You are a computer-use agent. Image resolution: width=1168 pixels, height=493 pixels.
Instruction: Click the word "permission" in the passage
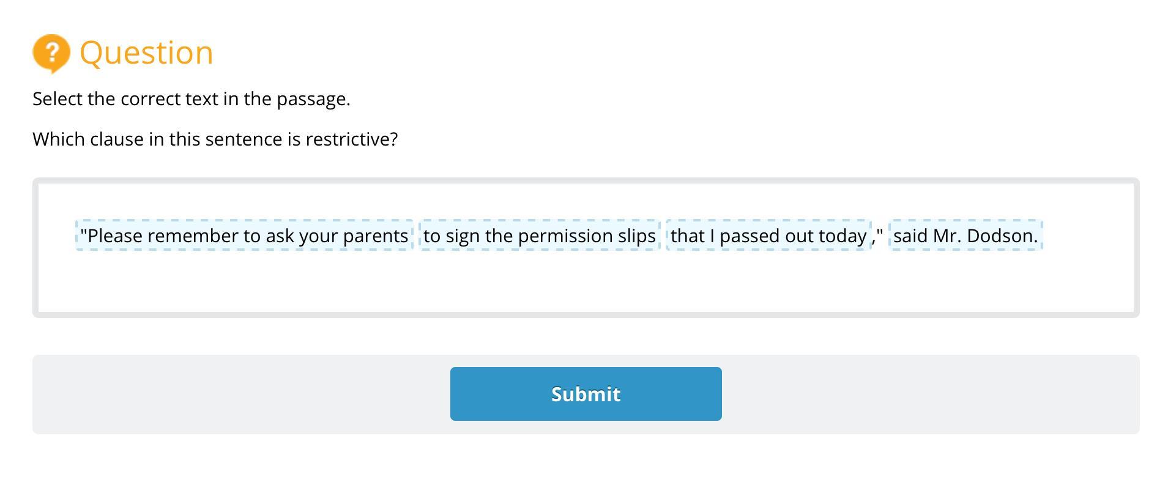(x=566, y=235)
